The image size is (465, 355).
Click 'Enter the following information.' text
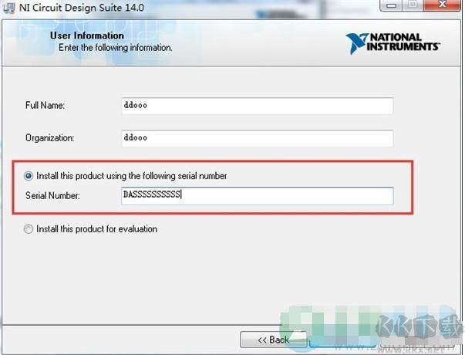point(116,48)
